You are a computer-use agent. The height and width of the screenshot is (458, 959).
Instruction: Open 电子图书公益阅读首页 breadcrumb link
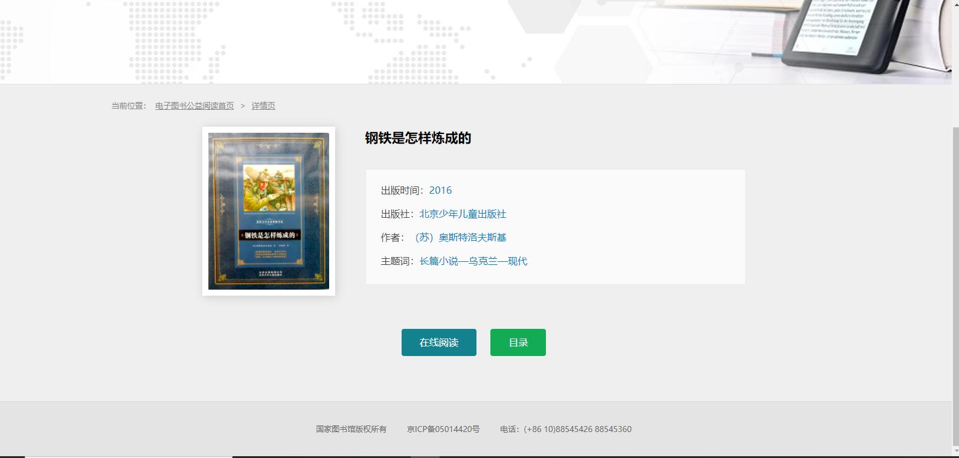[x=194, y=106]
